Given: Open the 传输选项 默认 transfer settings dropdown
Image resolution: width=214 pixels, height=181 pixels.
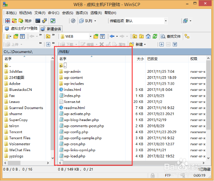Looking at the screenshot, I should (x=146, y=21).
